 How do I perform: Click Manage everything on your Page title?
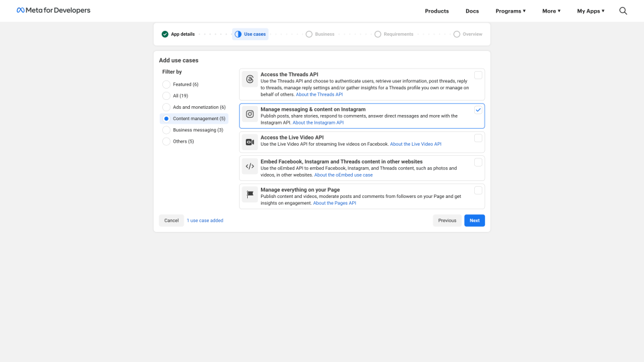pos(300,190)
